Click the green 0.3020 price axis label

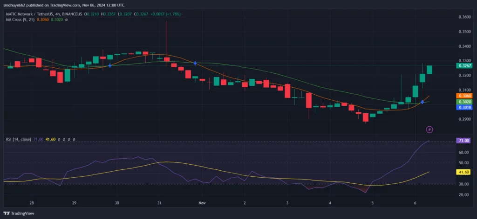465,102
